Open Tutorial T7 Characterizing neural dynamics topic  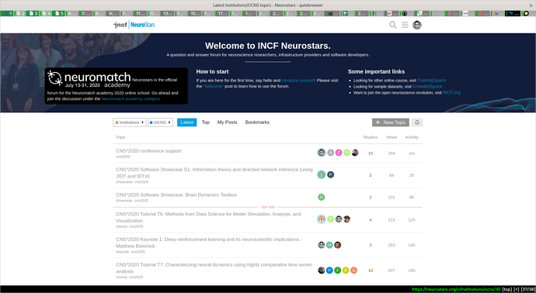tap(214, 267)
